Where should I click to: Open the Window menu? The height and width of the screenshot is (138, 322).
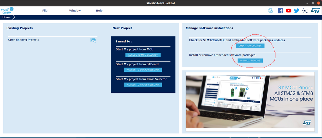click(x=75, y=11)
